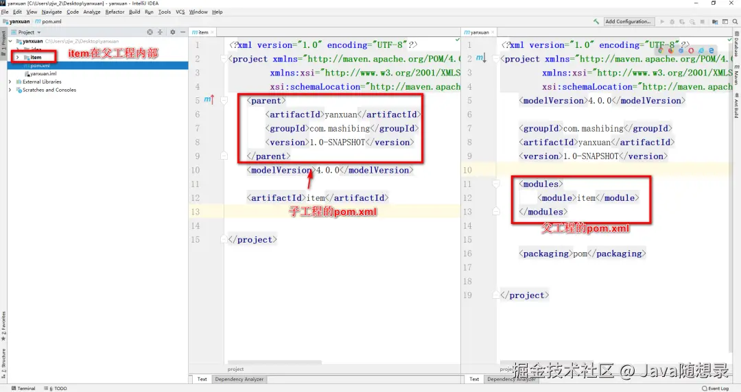Click yanxuan breadcrumb in navigation bar
This screenshot has height=392, width=741.
tap(16, 21)
